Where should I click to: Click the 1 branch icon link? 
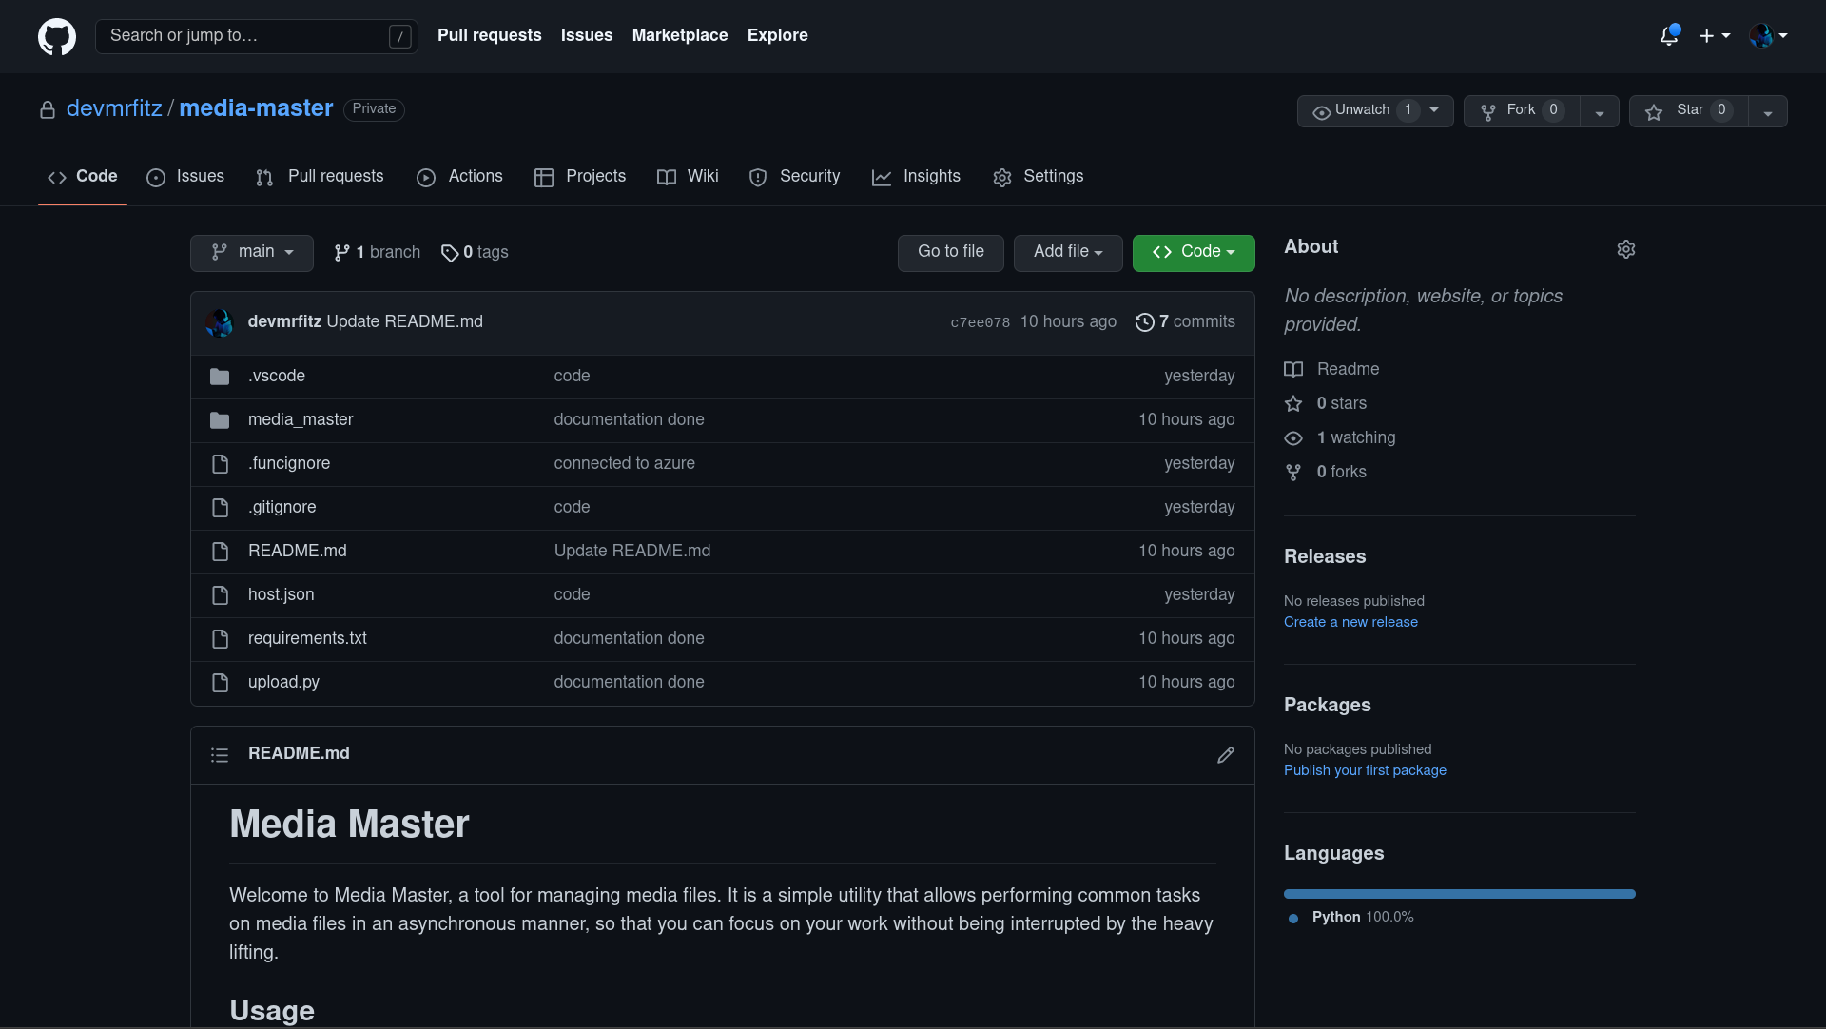(342, 253)
